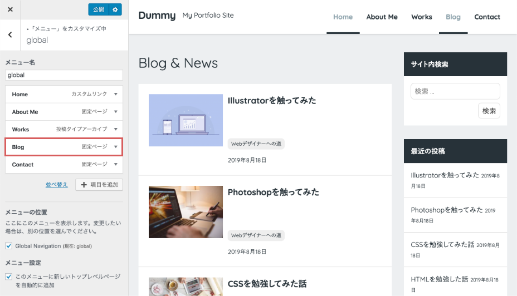
Task: Expand the Contact menu item arrow
Action: point(115,165)
